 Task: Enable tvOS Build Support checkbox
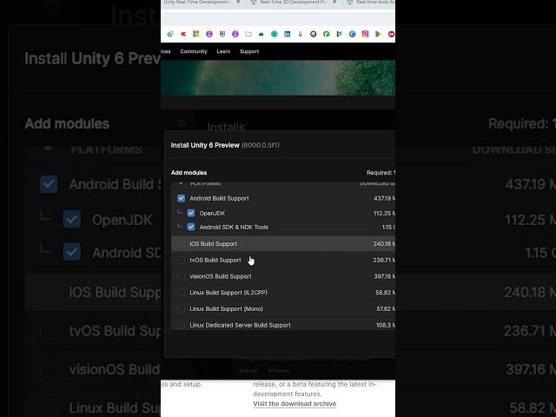point(182,260)
